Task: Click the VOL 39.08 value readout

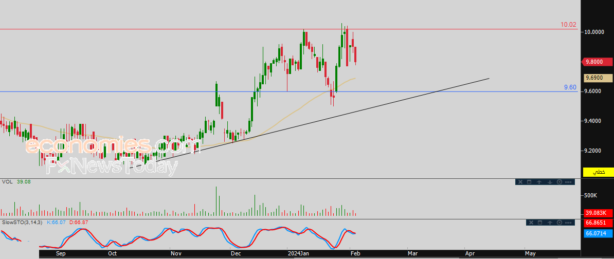Action: click(24, 182)
